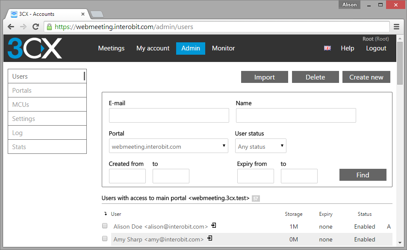
Task: Open MCUs in the sidebar
Action: 47,105
